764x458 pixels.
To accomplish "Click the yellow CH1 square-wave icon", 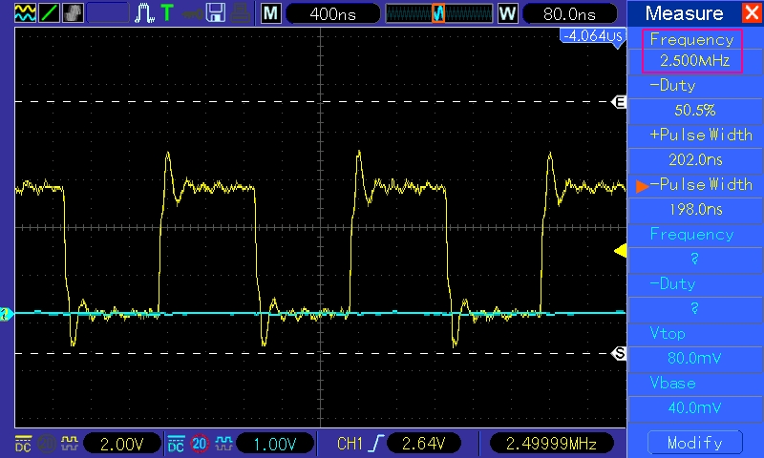I will [69, 443].
